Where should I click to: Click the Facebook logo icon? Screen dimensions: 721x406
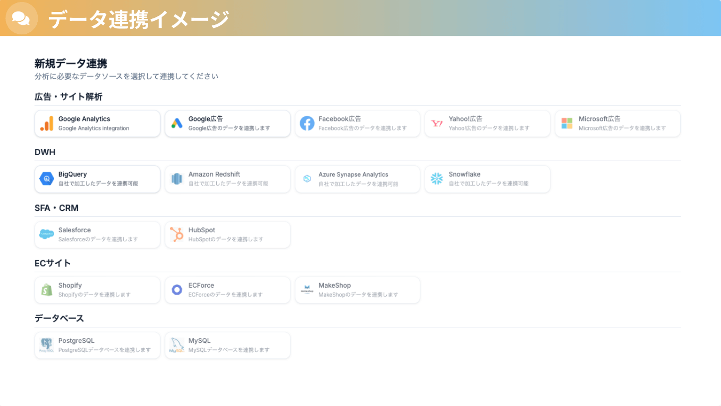click(x=307, y=123)
